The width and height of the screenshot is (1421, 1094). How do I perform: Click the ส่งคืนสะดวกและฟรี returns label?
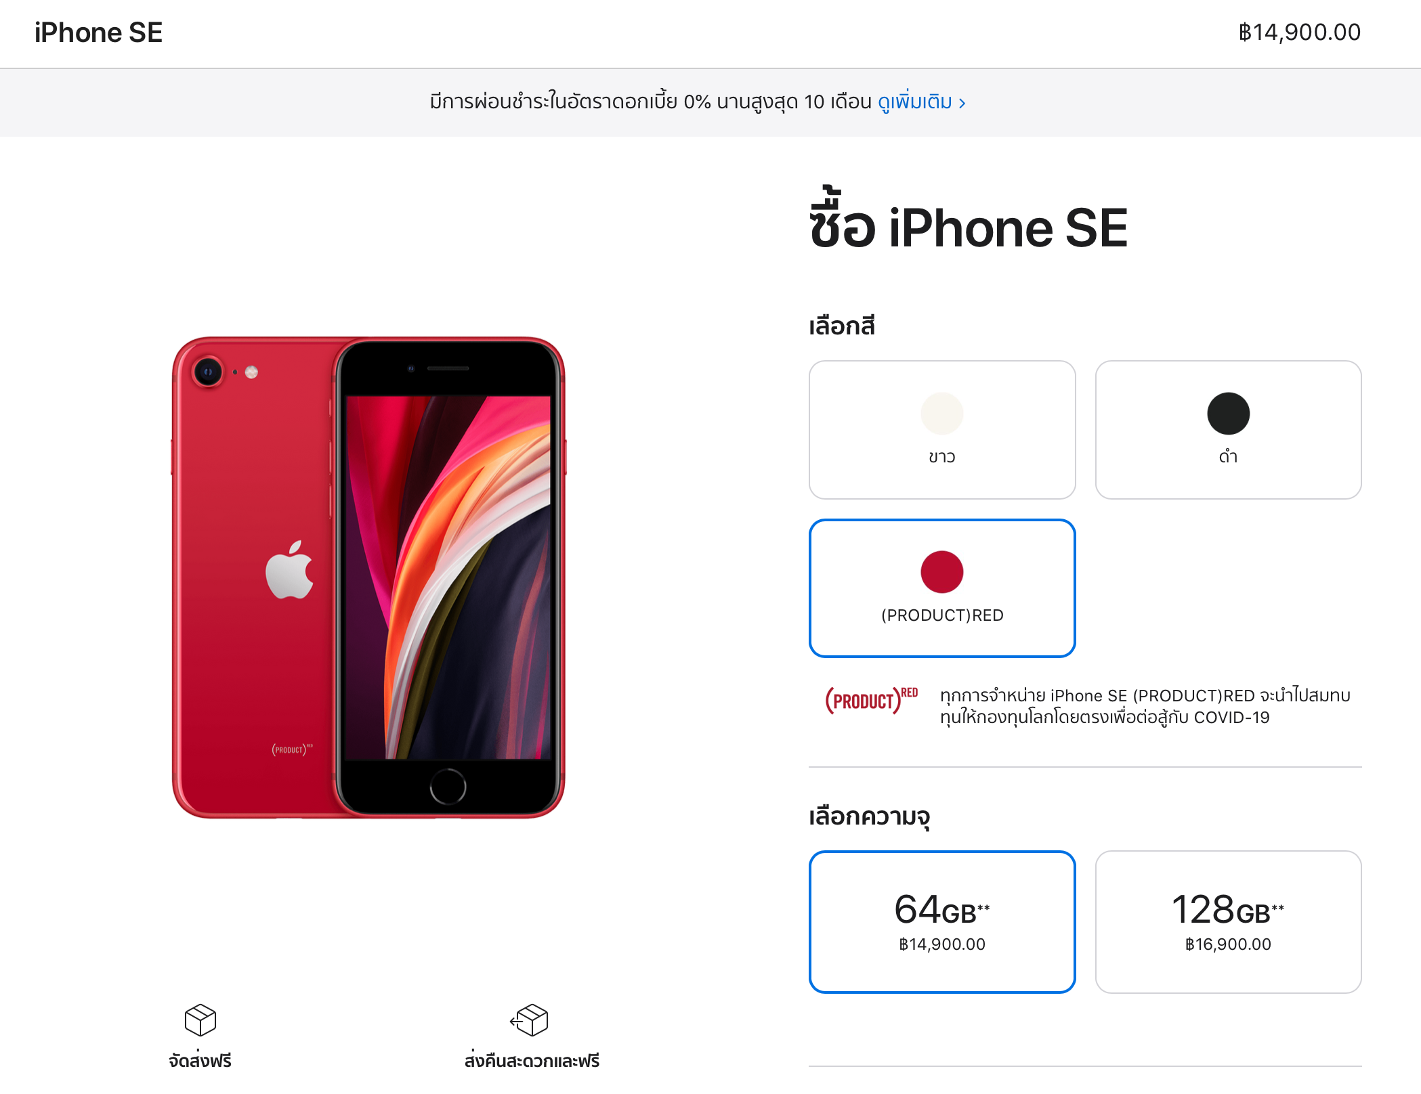532,1061
